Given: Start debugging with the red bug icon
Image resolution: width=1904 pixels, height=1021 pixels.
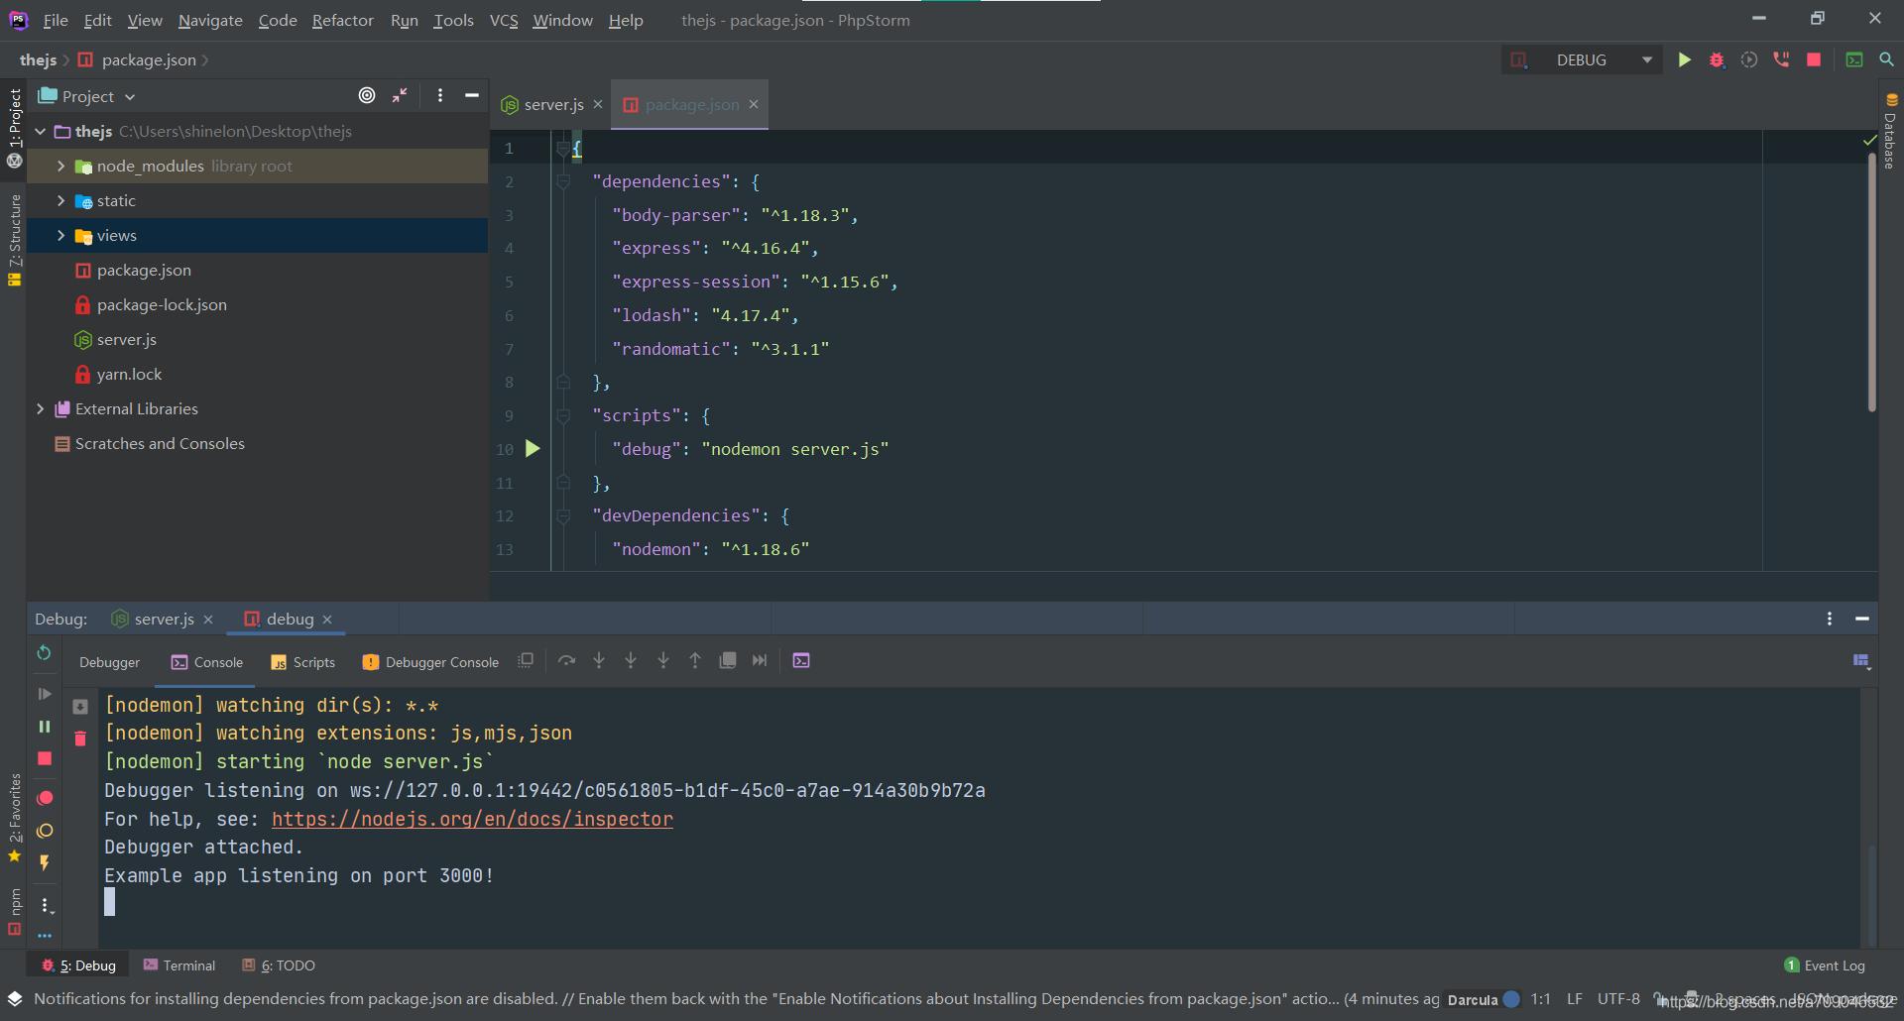Looking at the screenshot, I should click(1717, 60).
